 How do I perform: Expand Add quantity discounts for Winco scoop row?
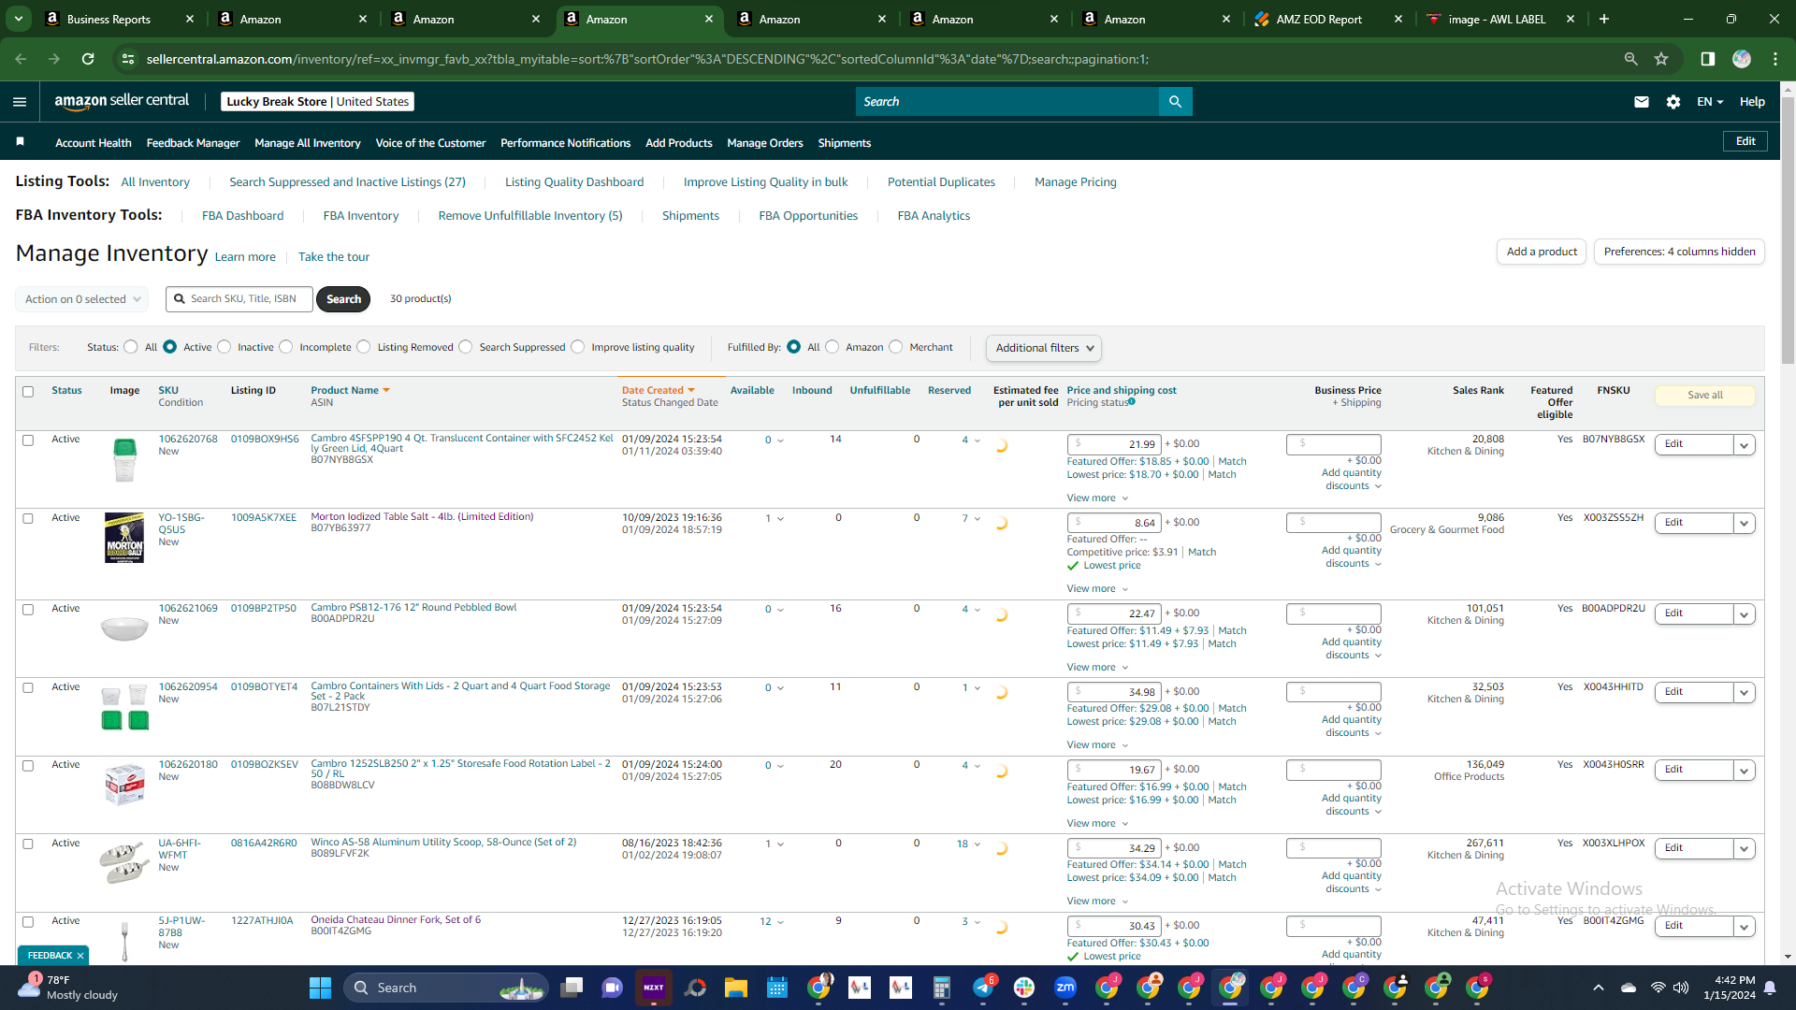[x=1352, y=883]
